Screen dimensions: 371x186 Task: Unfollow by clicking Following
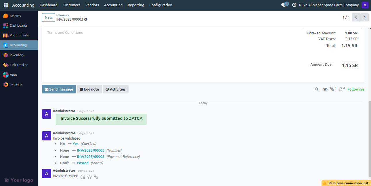355,89
